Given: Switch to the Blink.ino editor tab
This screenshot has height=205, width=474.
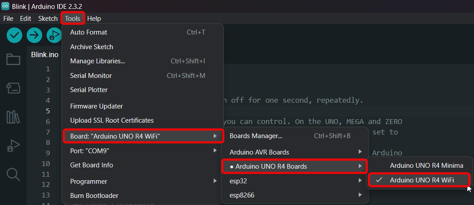Looking at the screenshot, I should 45,55.
